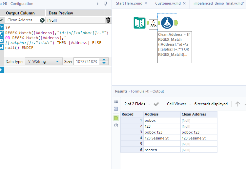Click the Text Input tool icon
Screen dimensions: 246x169
coord(139,23)
